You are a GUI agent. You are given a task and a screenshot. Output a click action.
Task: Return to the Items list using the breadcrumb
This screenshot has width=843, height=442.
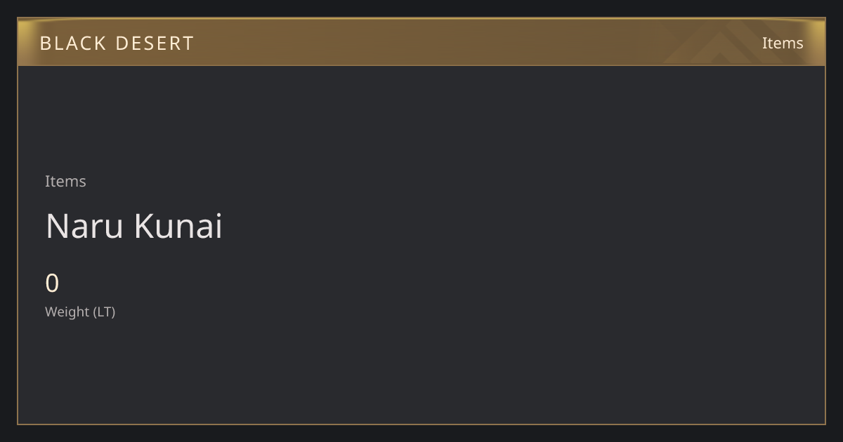[x=65, y=181]
